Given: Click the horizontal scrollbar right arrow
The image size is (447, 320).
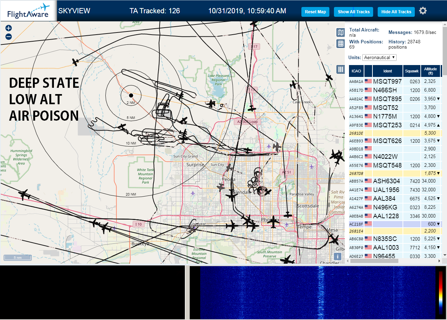Looking at the screenshot, I should (440, 261).
